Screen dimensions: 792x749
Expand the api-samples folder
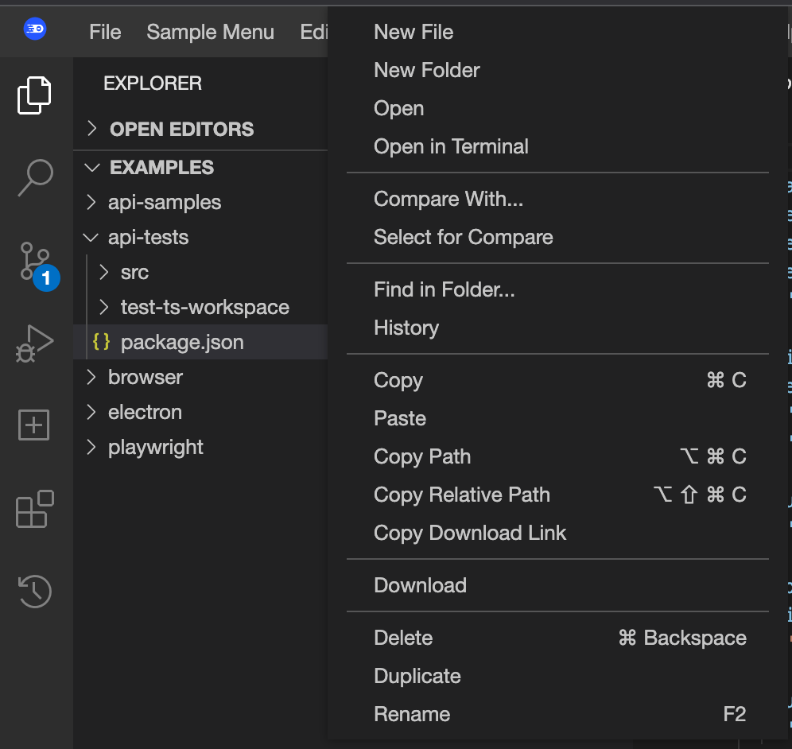[164, 203]
